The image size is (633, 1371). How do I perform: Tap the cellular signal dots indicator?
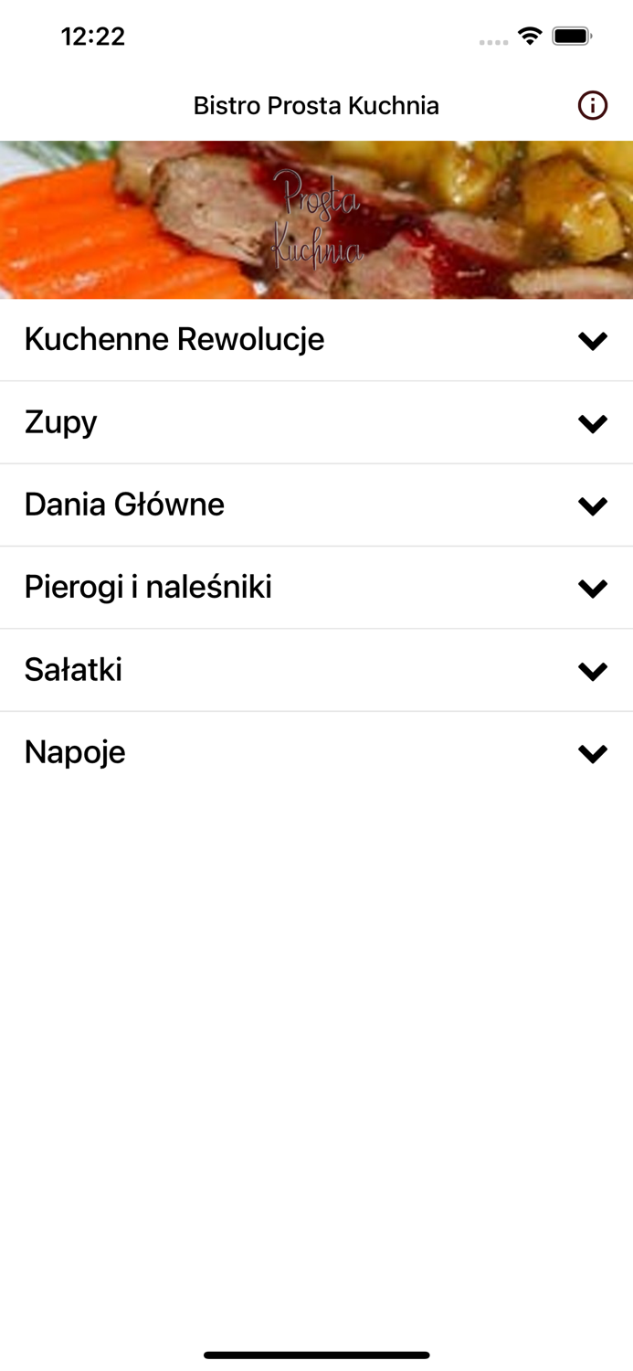click(493, 42)
